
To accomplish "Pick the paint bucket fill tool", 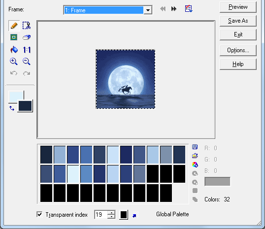I will (x=14, y=50).
